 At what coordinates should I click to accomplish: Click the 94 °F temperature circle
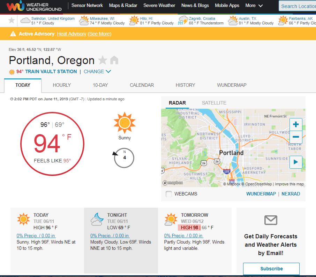[52, 144]
